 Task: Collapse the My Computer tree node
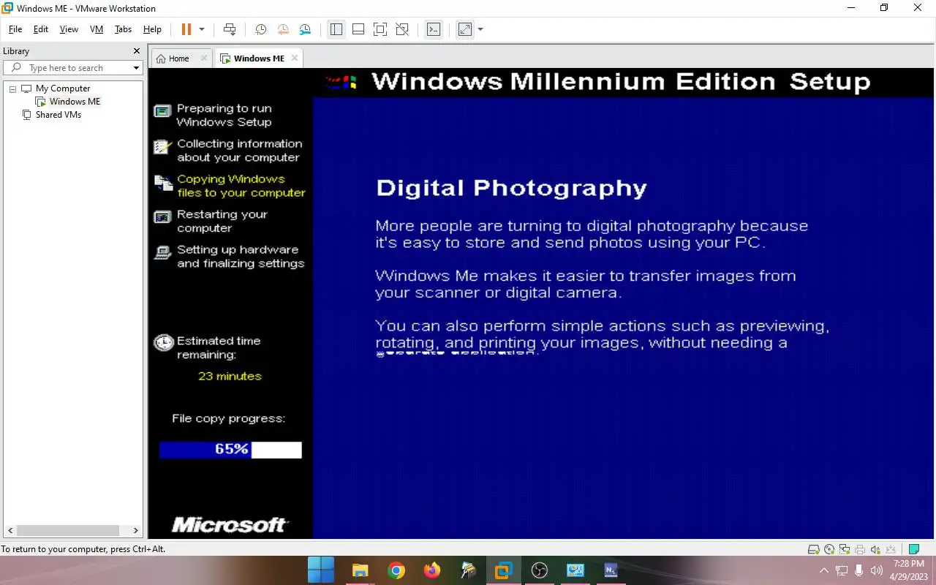tap(12, 88)
